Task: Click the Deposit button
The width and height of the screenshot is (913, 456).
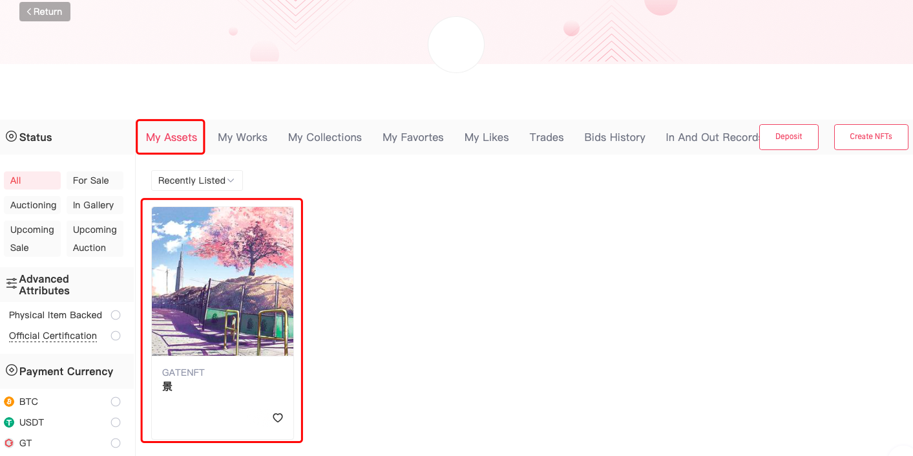Action: 789,137
